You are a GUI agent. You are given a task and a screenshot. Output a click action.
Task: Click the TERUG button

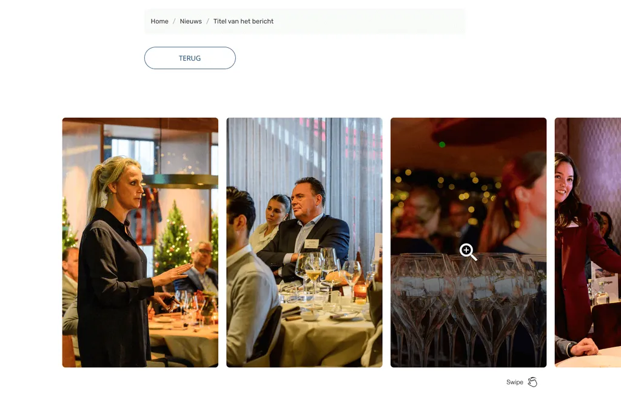(190, 58)
